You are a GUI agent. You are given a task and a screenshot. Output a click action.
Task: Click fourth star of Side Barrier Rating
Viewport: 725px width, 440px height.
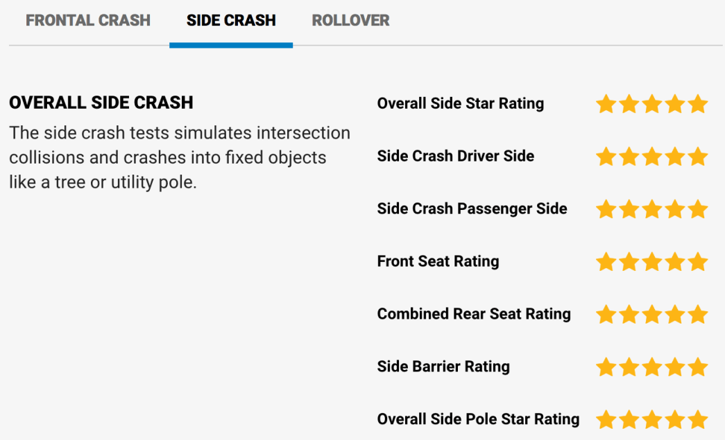[x=674, y=367]
